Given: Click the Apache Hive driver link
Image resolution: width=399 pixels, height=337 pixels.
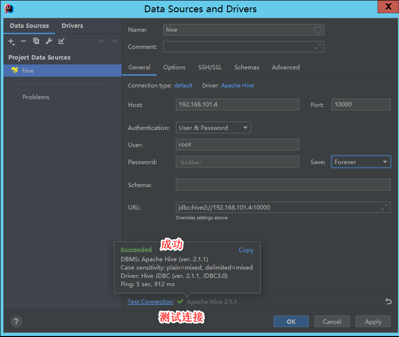Looking at the screenshot, I should point(237,85).
